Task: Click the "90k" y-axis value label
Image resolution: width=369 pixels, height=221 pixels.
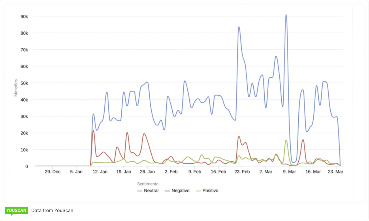Action: (x=24, y=17)
